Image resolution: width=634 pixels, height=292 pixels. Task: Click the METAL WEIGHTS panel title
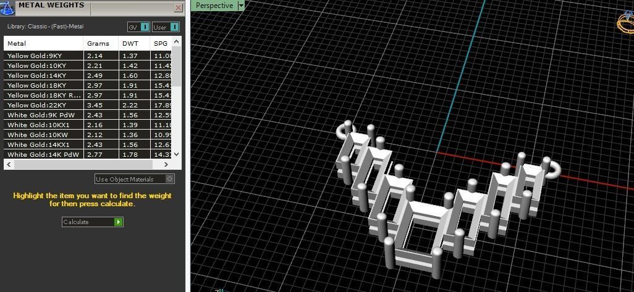click(x=51, y=6)
